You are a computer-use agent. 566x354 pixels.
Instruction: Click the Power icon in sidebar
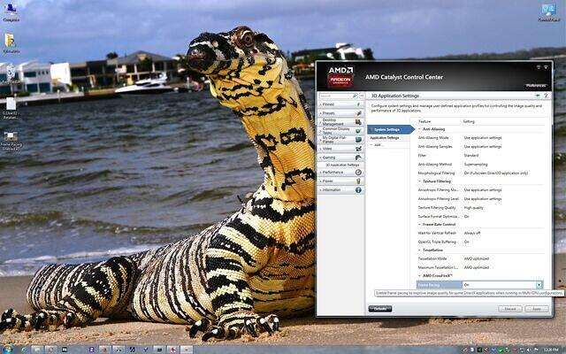[x=359, y=181]
